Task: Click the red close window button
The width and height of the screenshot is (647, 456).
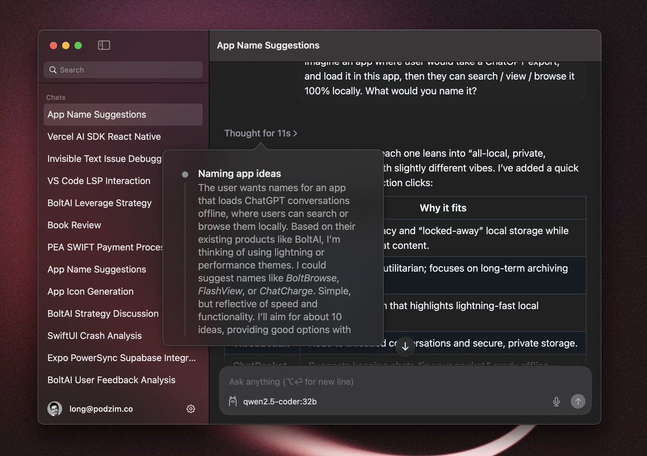Action: [53, 45]
